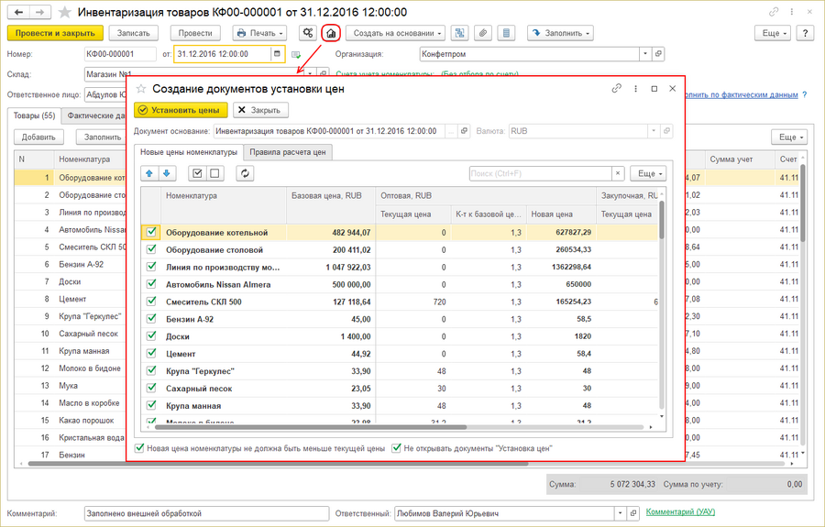Click the document structure icon next to Создать на основании
825x527 pixels.
pos(459,33)
